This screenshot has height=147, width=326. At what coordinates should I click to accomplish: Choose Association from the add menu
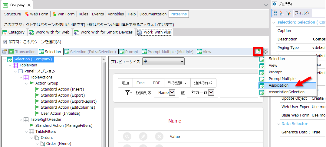[x=287, y=85]
